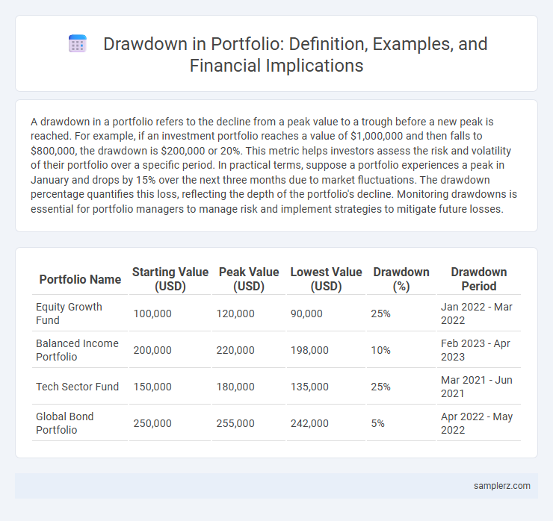Click the 'Lowest Value (USD)' column header
This screenshot has width=553, height=521.
(327, 279)
